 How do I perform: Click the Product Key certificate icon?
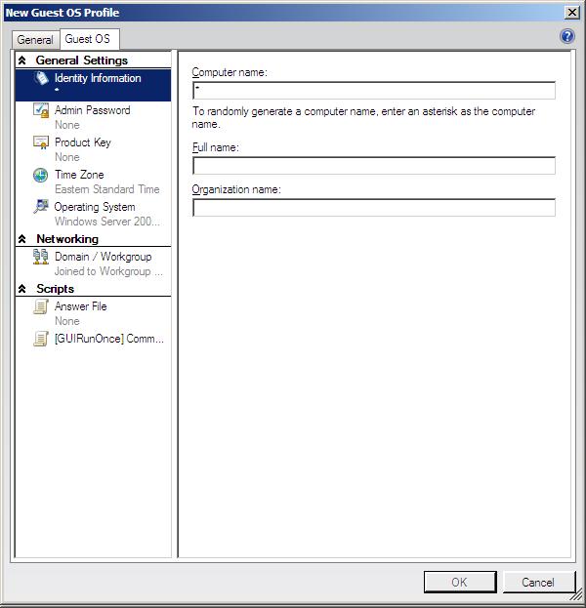[41, 143]
